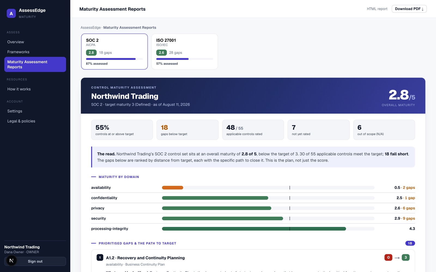This screenshot has width=436, height=272.
Task: Click the 18 count badge by Prioritised Gaps
Action: pos(410,243)
